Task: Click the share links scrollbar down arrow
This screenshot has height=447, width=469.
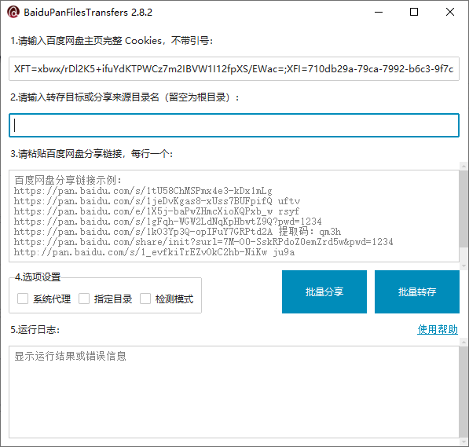Action: pyautogui.click(x=464, y=266)
